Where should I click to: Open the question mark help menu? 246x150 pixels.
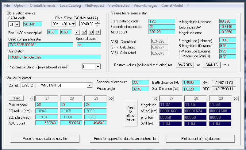(x=188, y=6)
